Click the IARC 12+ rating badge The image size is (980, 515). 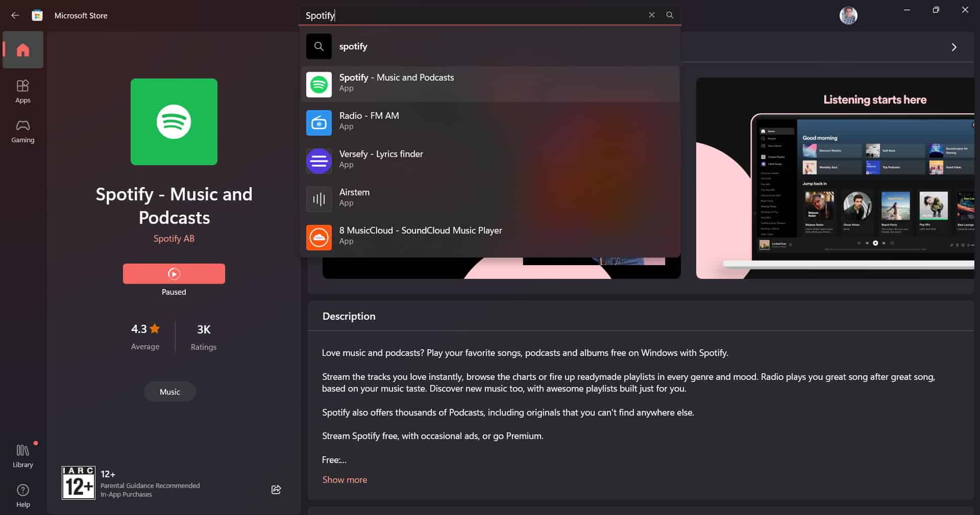[79, 482]
